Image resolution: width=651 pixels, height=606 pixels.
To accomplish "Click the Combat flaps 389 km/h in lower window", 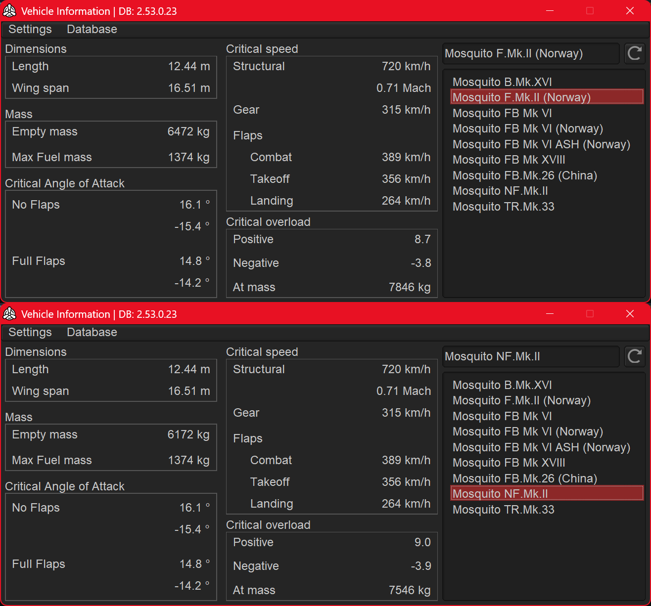I will click(406, 460).
